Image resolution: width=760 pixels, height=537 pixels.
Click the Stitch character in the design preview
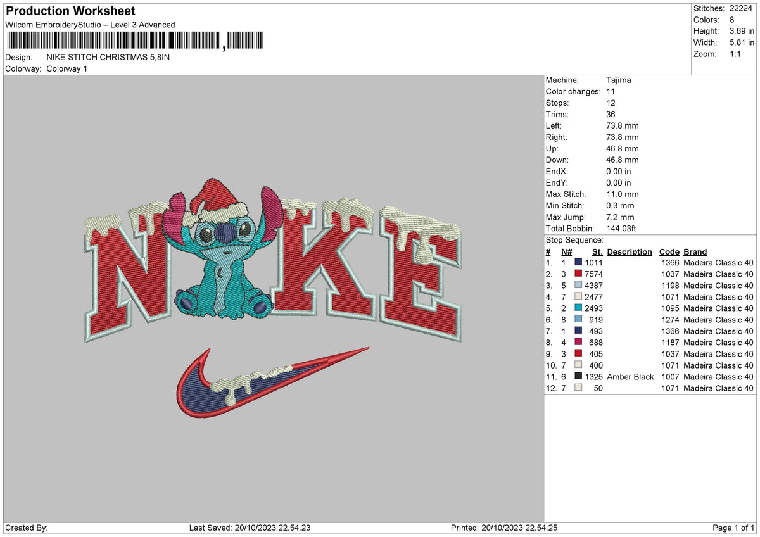[223, 250]
